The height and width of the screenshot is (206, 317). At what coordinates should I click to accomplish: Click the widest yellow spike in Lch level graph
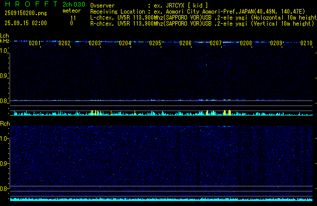click(230, 113)
